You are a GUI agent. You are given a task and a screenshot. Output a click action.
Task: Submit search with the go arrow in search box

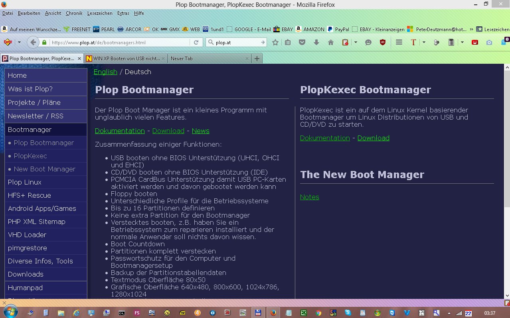tap(263, 42)
